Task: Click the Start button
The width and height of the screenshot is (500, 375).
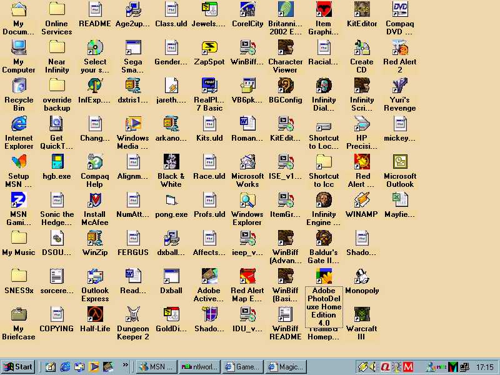Action: pyautogui.click(x=18, y=367)
